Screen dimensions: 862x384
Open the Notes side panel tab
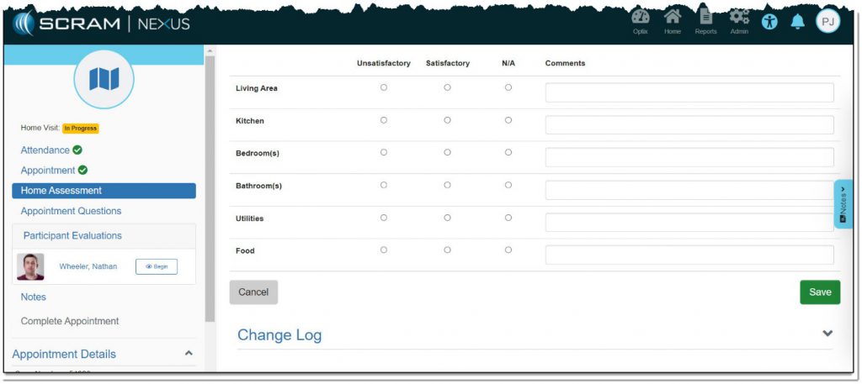pyautogui.click(x=843, y=204)
